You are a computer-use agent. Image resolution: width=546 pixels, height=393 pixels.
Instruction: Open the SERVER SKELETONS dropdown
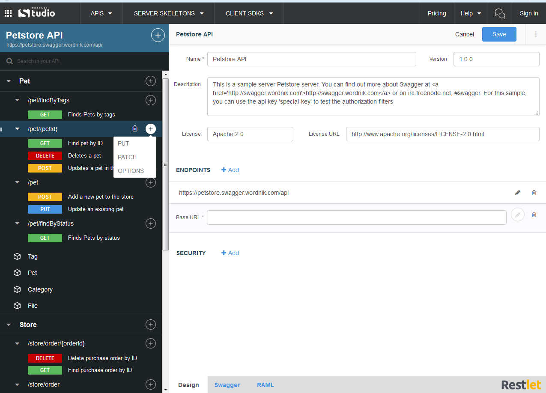coord(169,13)
